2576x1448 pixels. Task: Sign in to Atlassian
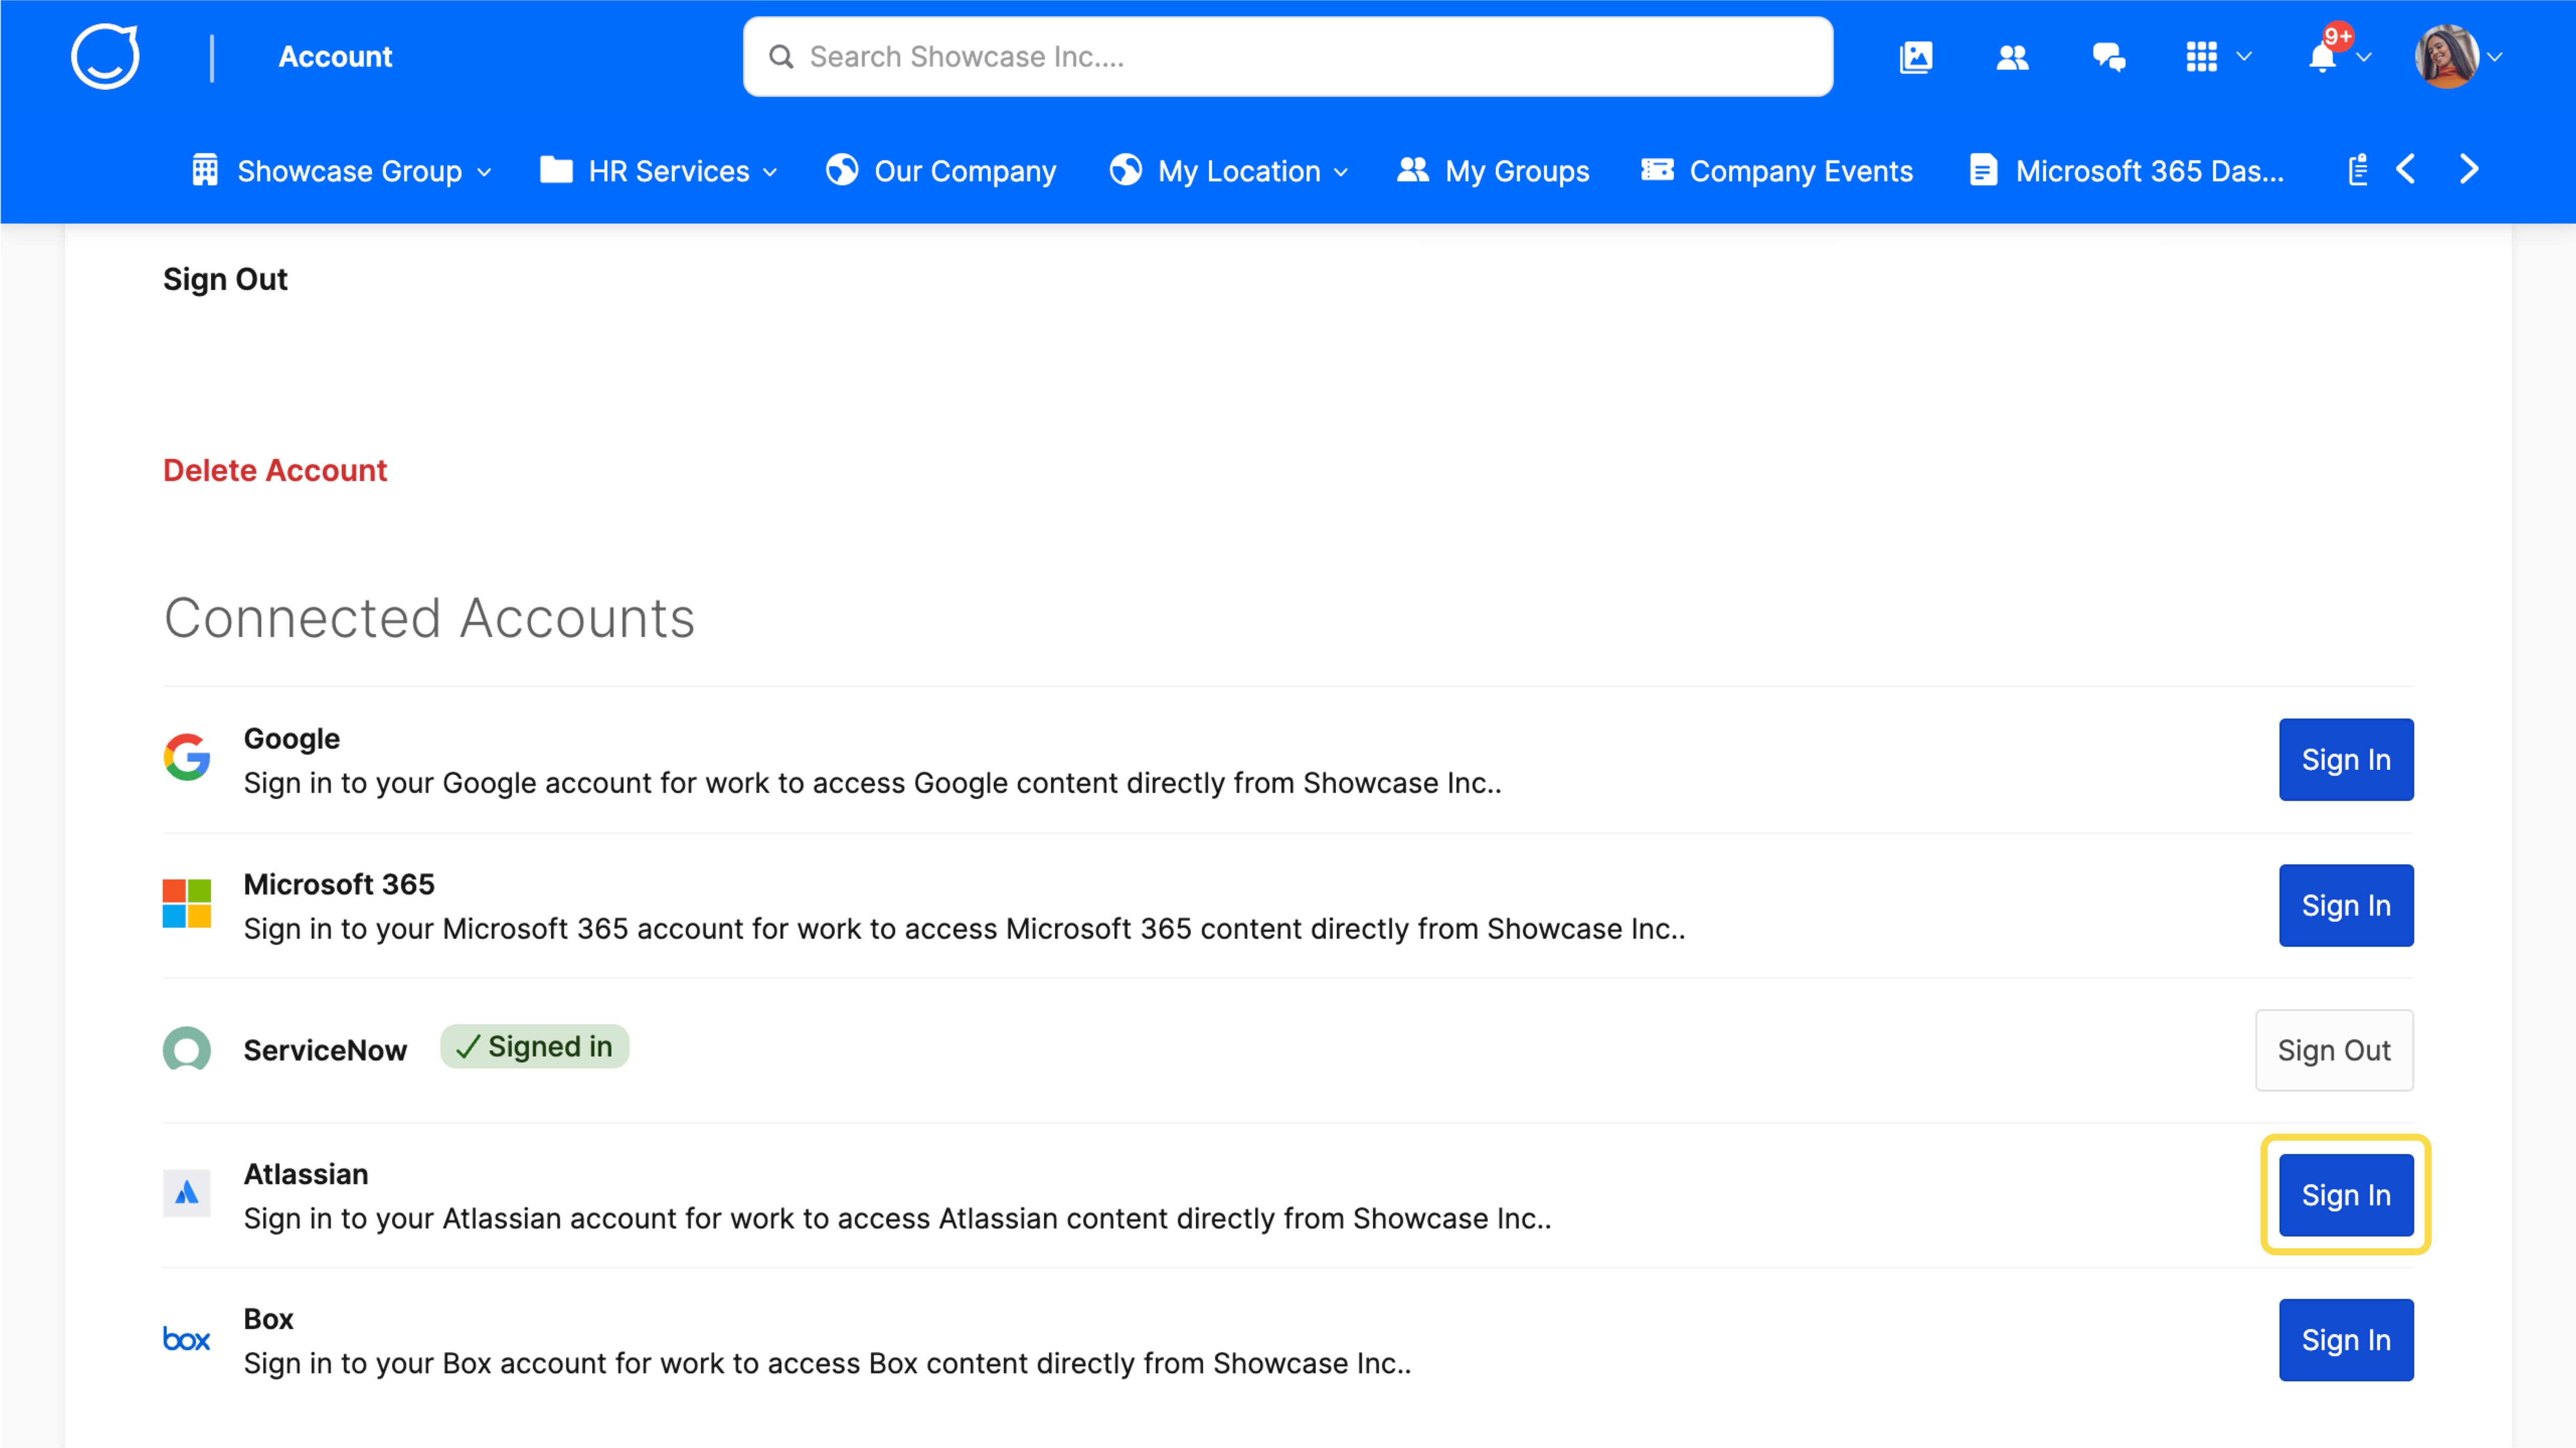[x=2345, y=1195]
